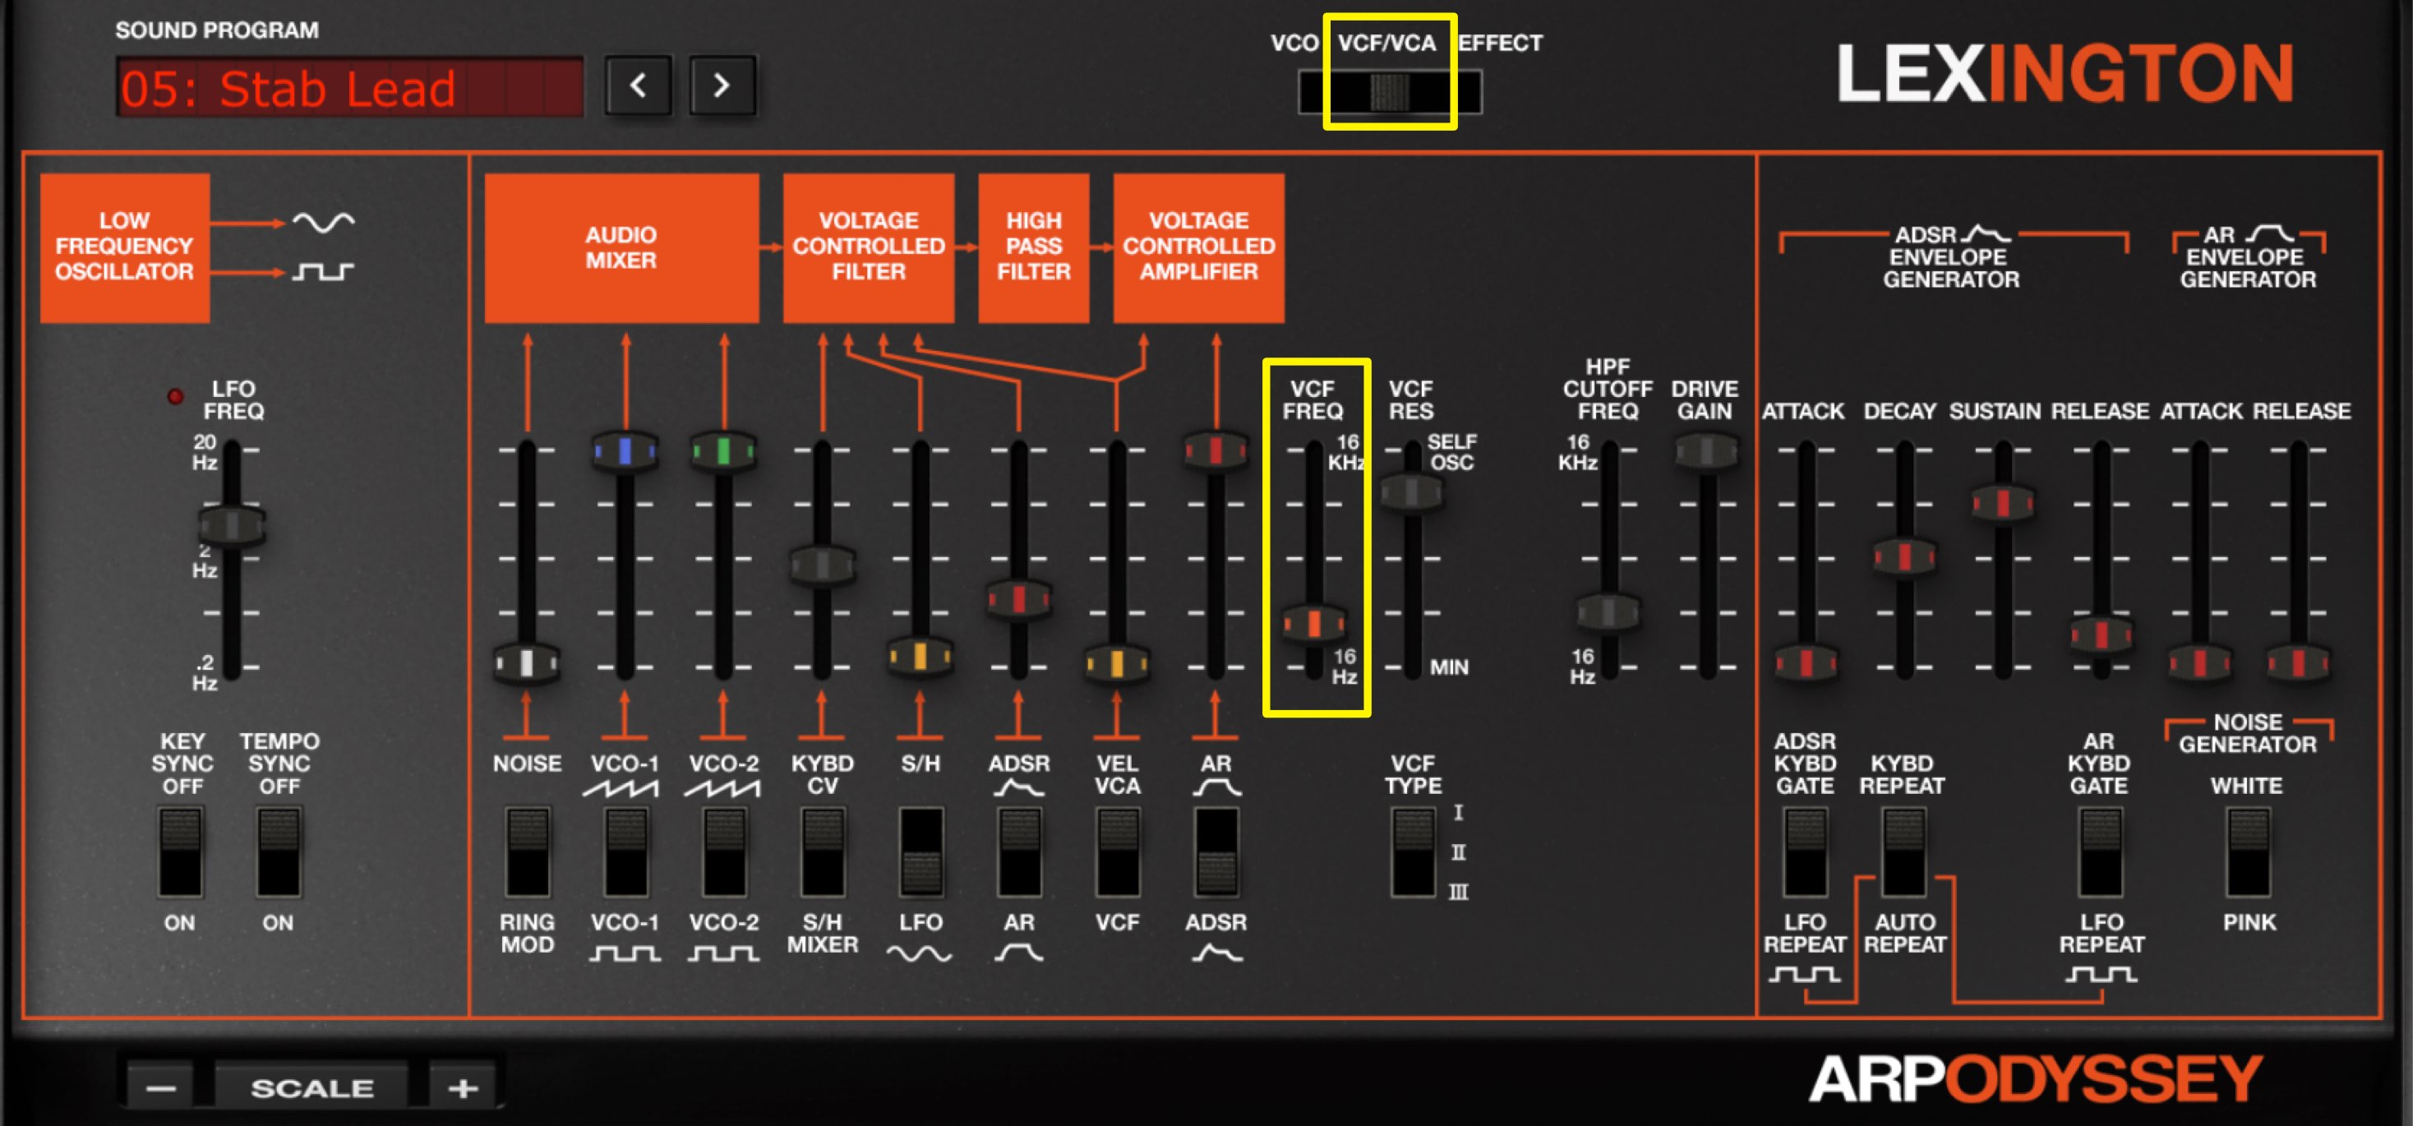2413x1126 pixels.
Task: Click the LFO sine icon below S/H switch
Action: point(919,953)
